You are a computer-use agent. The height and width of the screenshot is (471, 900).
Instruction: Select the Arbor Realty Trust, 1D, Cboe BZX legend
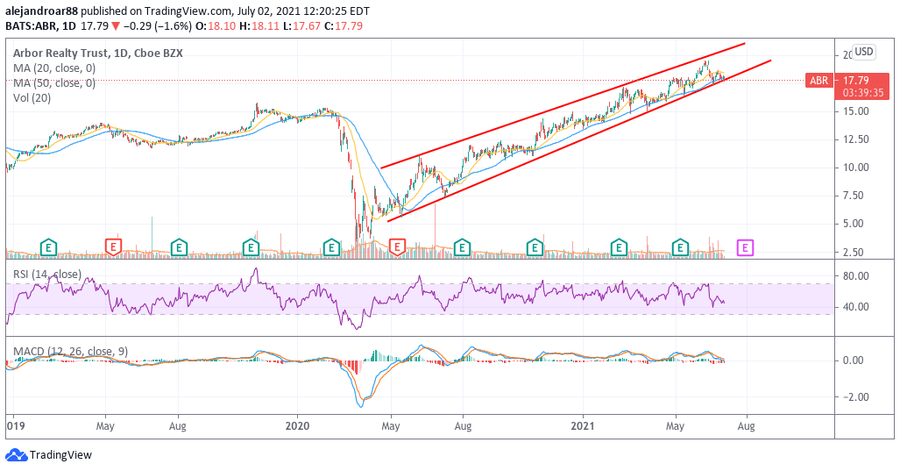pyautogui.click(x=98, y=53)
